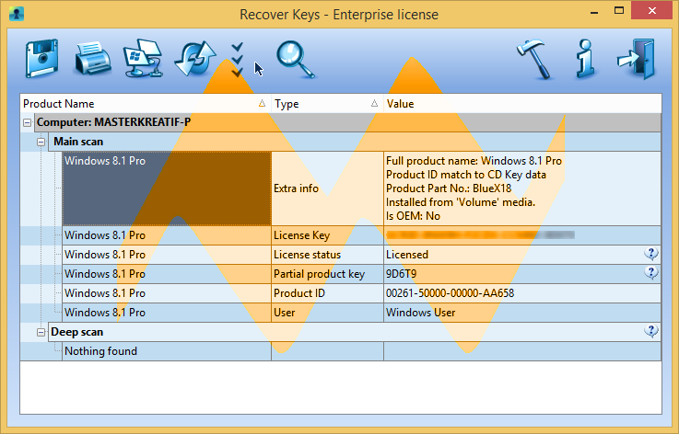Click the Save floppy disk icon
679x434 pixels.
pyautogui.click(x=41, y=58)
